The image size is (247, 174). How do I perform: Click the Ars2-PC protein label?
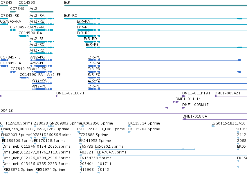(39, 87)
